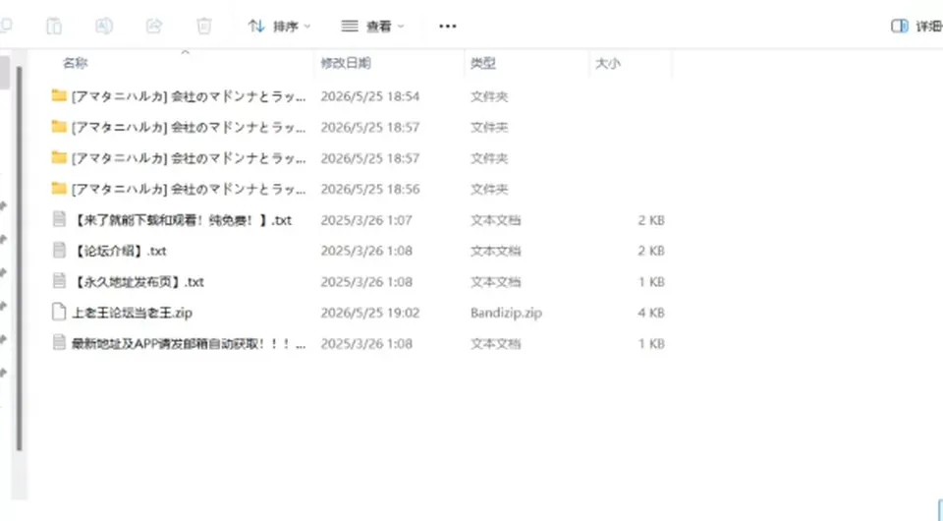Click the Rename icon in toolbar
Screen dimensions: 943x521
(104, 26)
